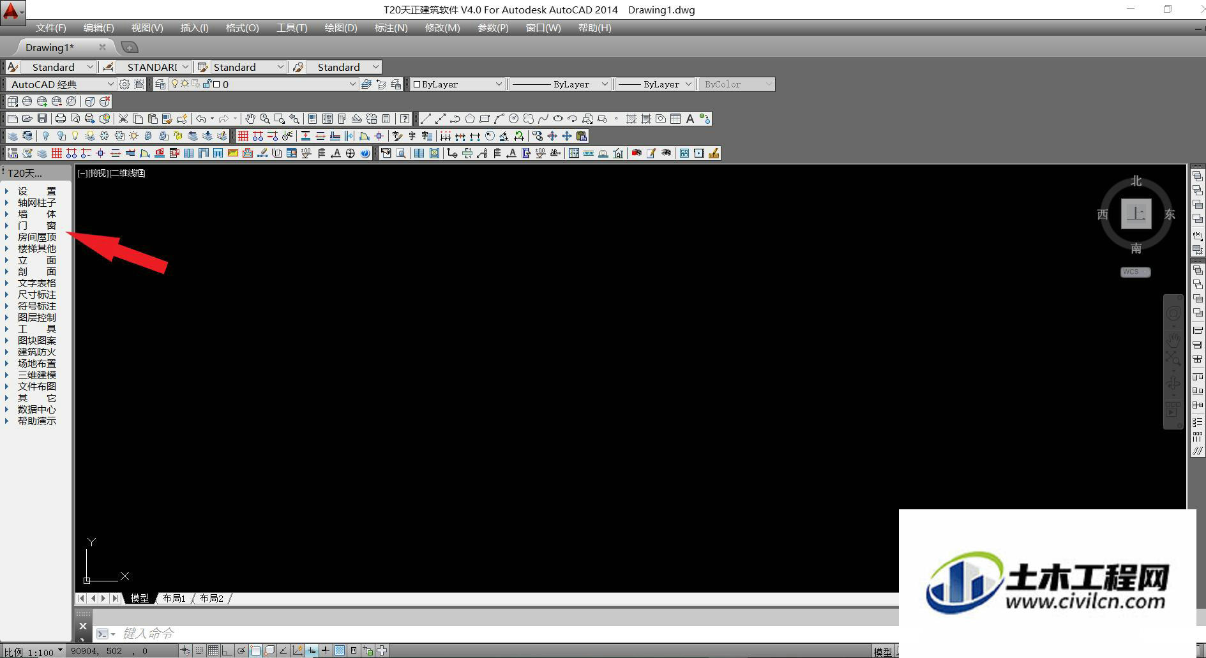Click the Multiline Text A icon

coord(690,119)
